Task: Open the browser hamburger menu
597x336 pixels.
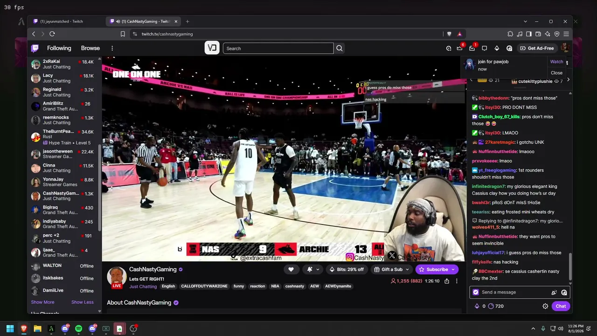Action: pyautogui.click(x=566, y=34)
